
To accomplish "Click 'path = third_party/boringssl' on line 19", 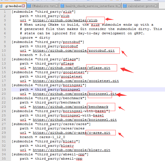I will coord(50,89).
